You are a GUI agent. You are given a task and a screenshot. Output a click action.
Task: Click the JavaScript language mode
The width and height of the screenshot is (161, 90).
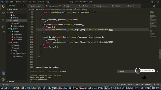(x=148, y=84)
